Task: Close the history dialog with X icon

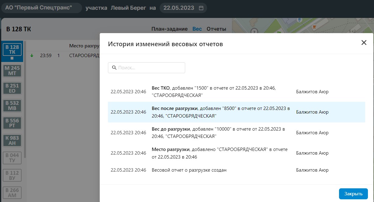Action: coord(364,43)
